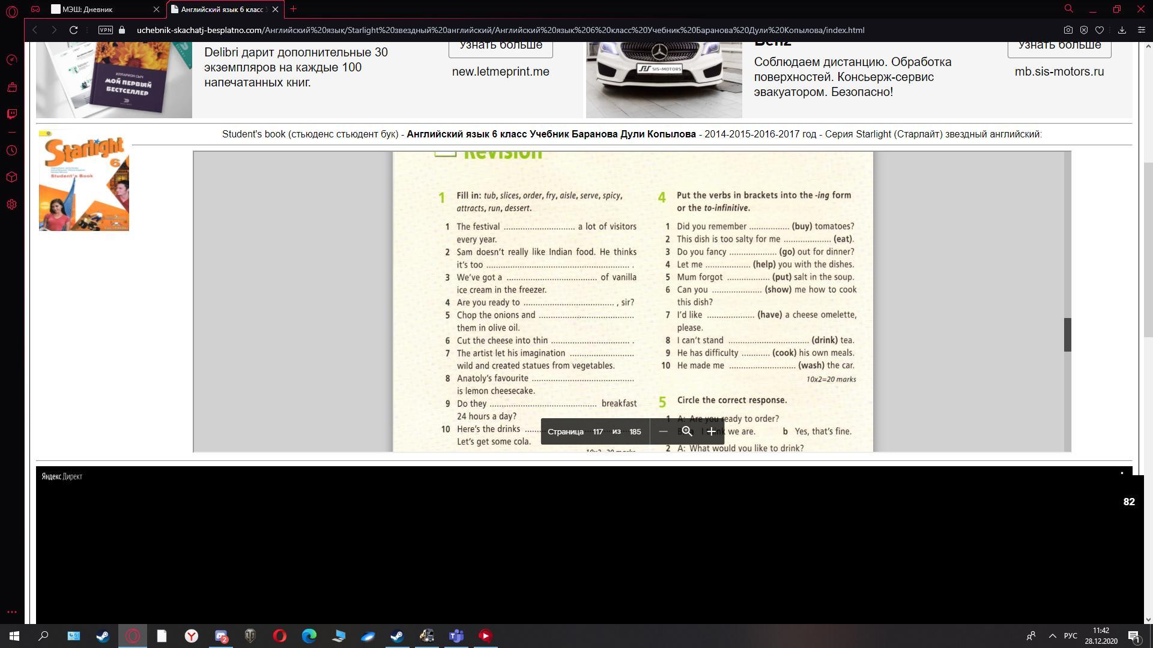This screenshot has height=648, width=1153.
Task: Open the Windows Start menu
Action: (14, 636)
